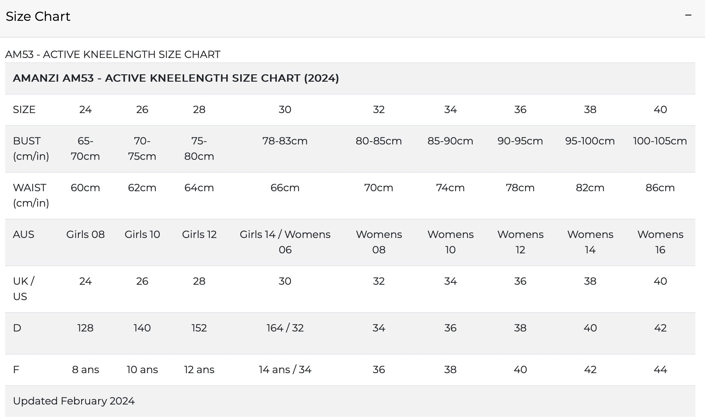Screen dimensions: 705x417
Task: Click the Updated February 2024 footer note
Action: pyautogui.click(x=74, y=401)
